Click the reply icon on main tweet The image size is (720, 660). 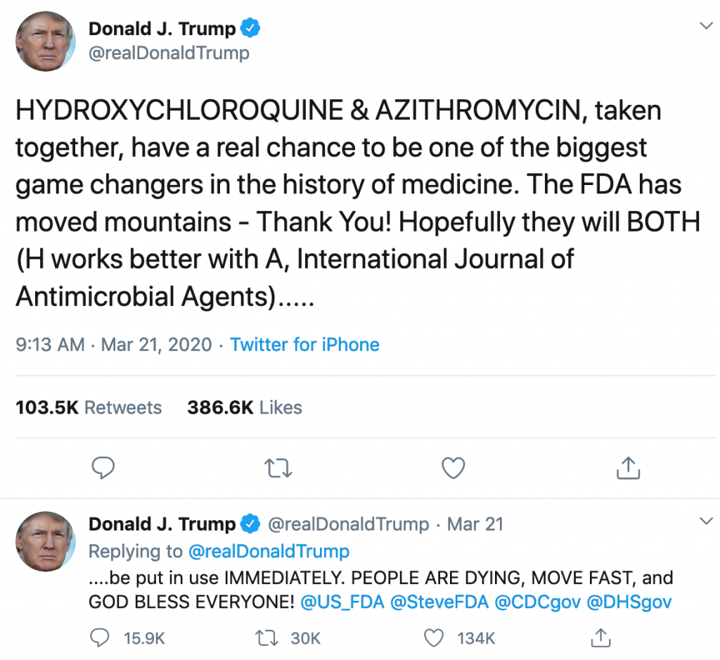pos(103,468)
